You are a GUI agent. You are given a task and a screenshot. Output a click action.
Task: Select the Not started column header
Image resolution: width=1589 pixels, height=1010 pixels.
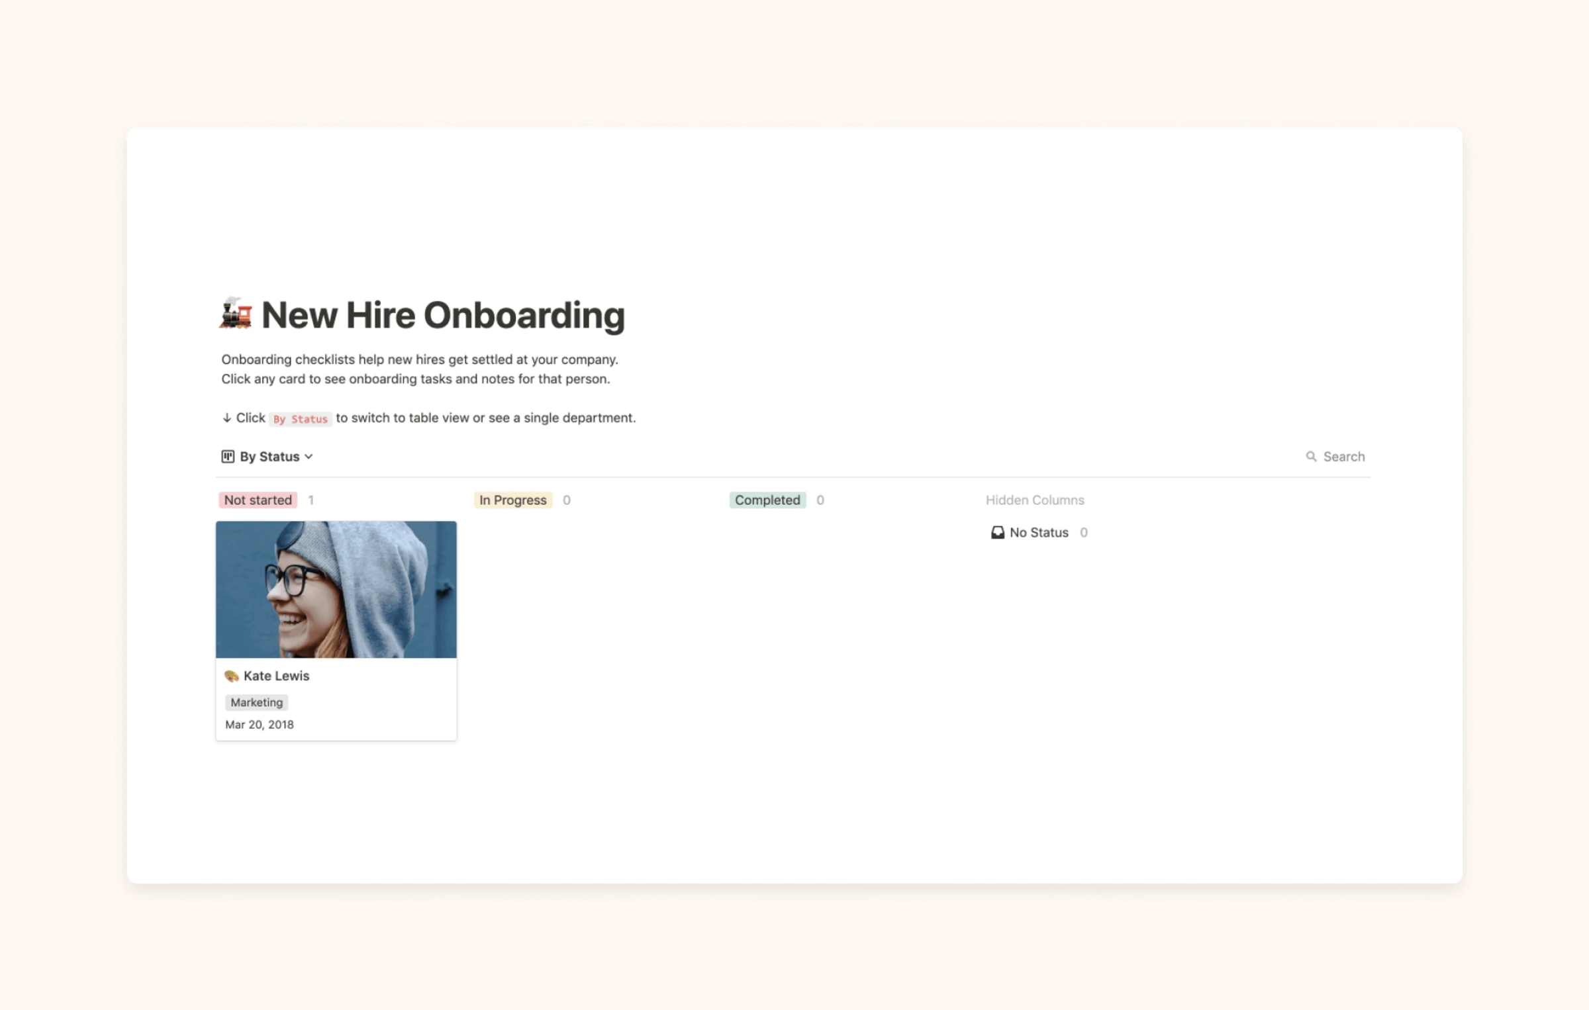pyautogui.click(x=258, y=500)
